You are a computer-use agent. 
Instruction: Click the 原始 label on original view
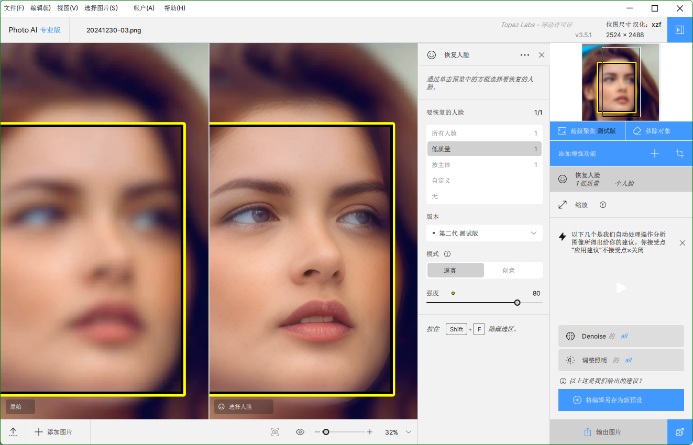pos(20,407)
